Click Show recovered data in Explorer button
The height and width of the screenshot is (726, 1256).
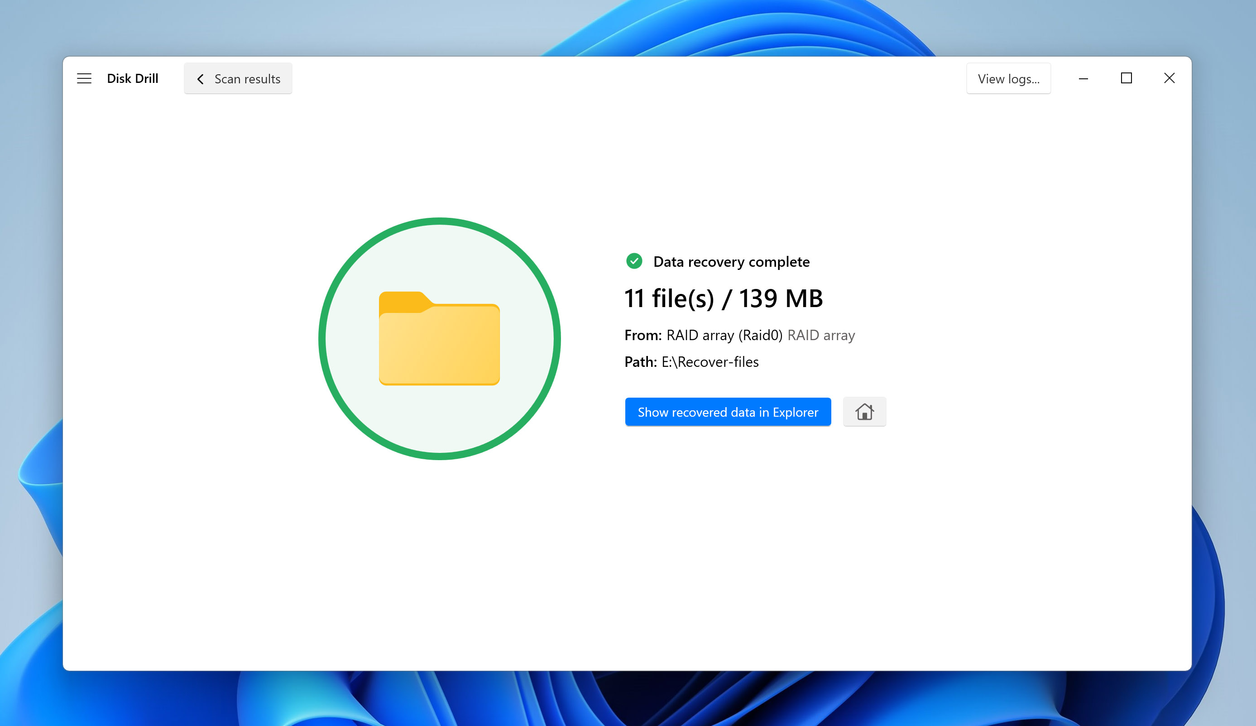click(727, 411)
